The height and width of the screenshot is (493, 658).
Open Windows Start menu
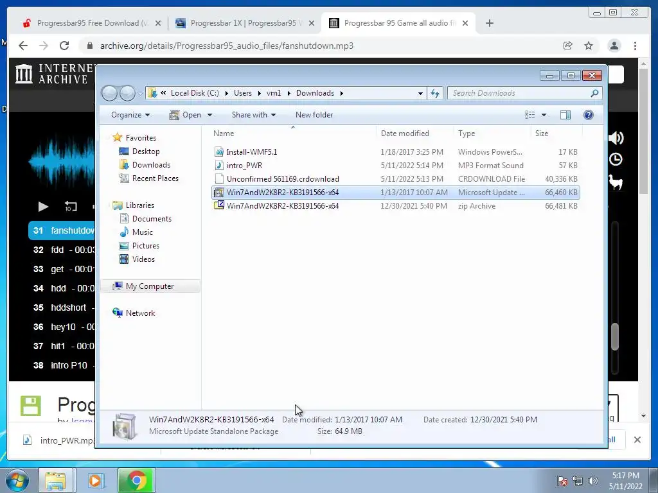pyautogui.click(x=17, y=480)
